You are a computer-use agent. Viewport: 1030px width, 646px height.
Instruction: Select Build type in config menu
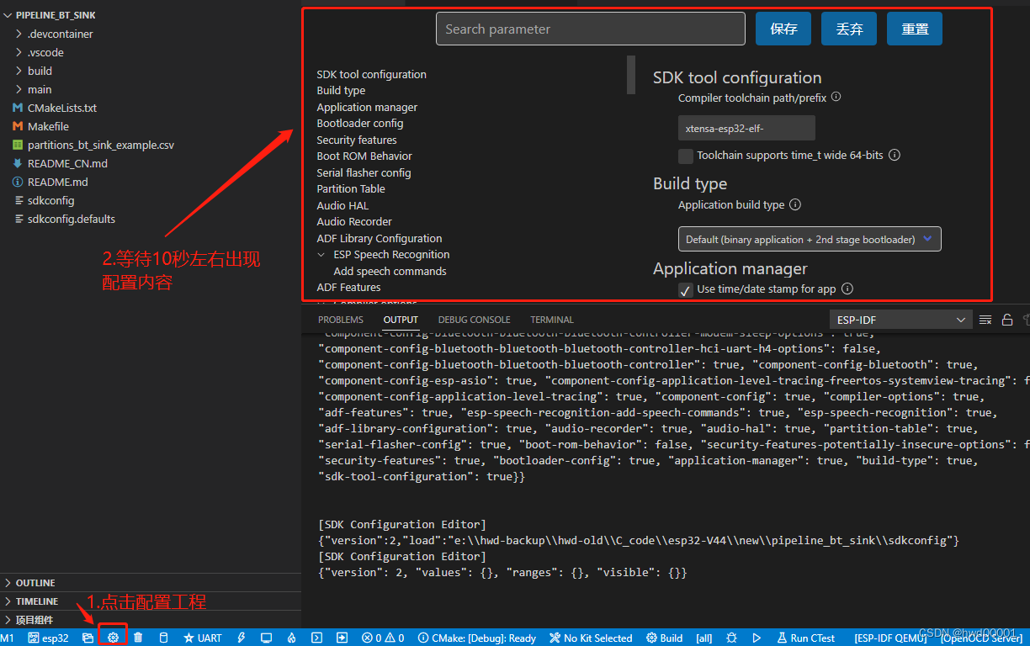click(341, 90)
